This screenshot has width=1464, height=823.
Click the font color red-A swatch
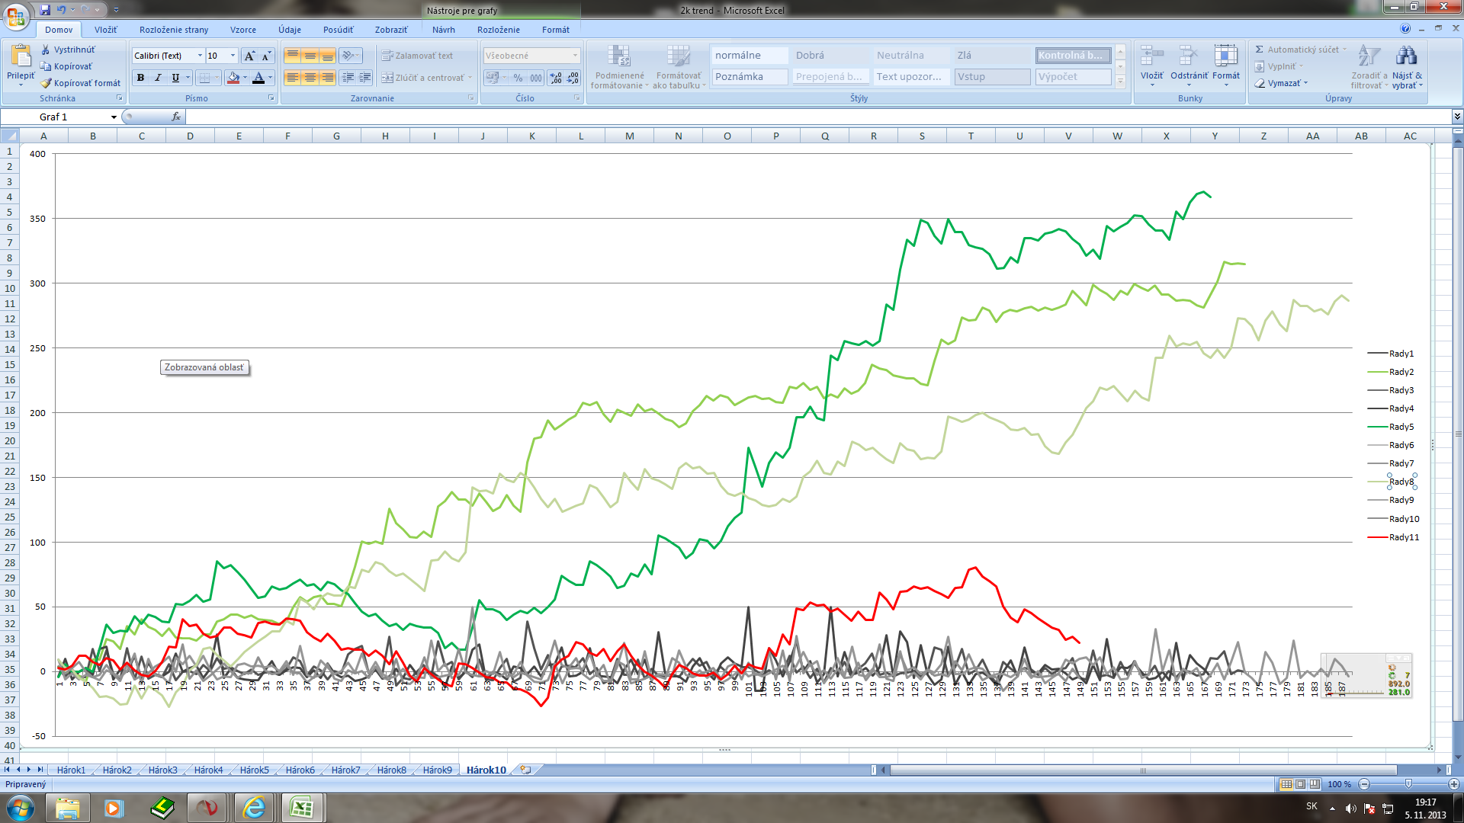tap(258, 78)
